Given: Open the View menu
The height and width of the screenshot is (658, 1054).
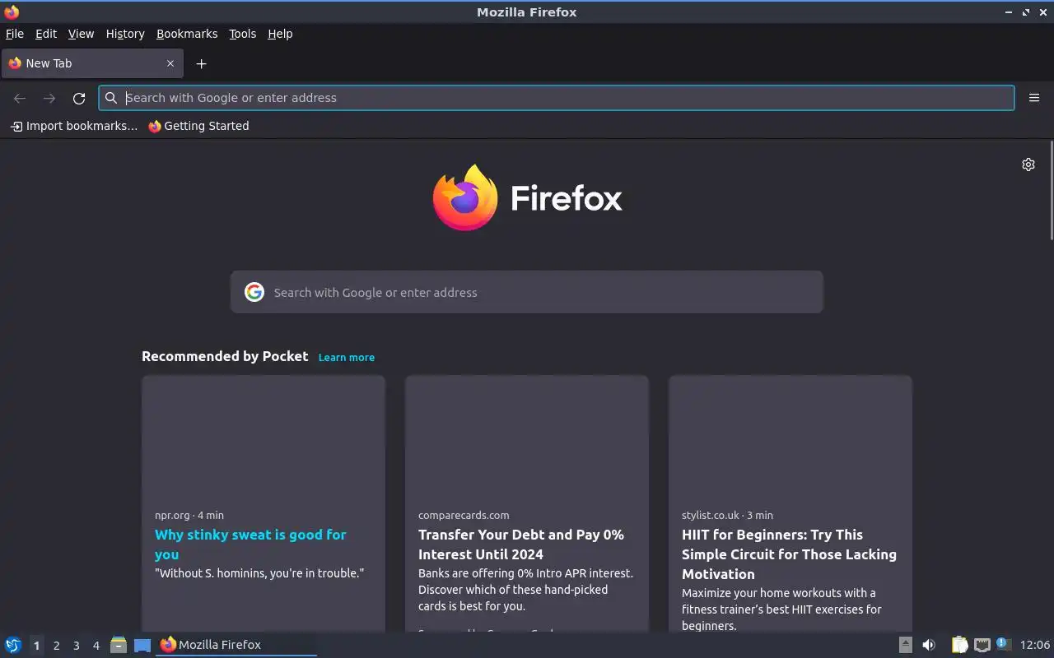Looking at the screenshot, I should click(x=81, y=34).
